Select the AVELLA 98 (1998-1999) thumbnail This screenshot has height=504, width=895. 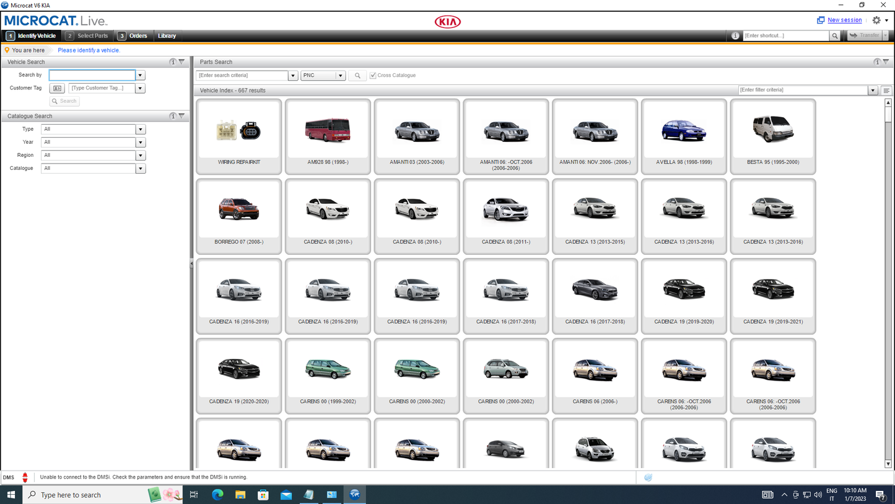(x=684, y=136)
